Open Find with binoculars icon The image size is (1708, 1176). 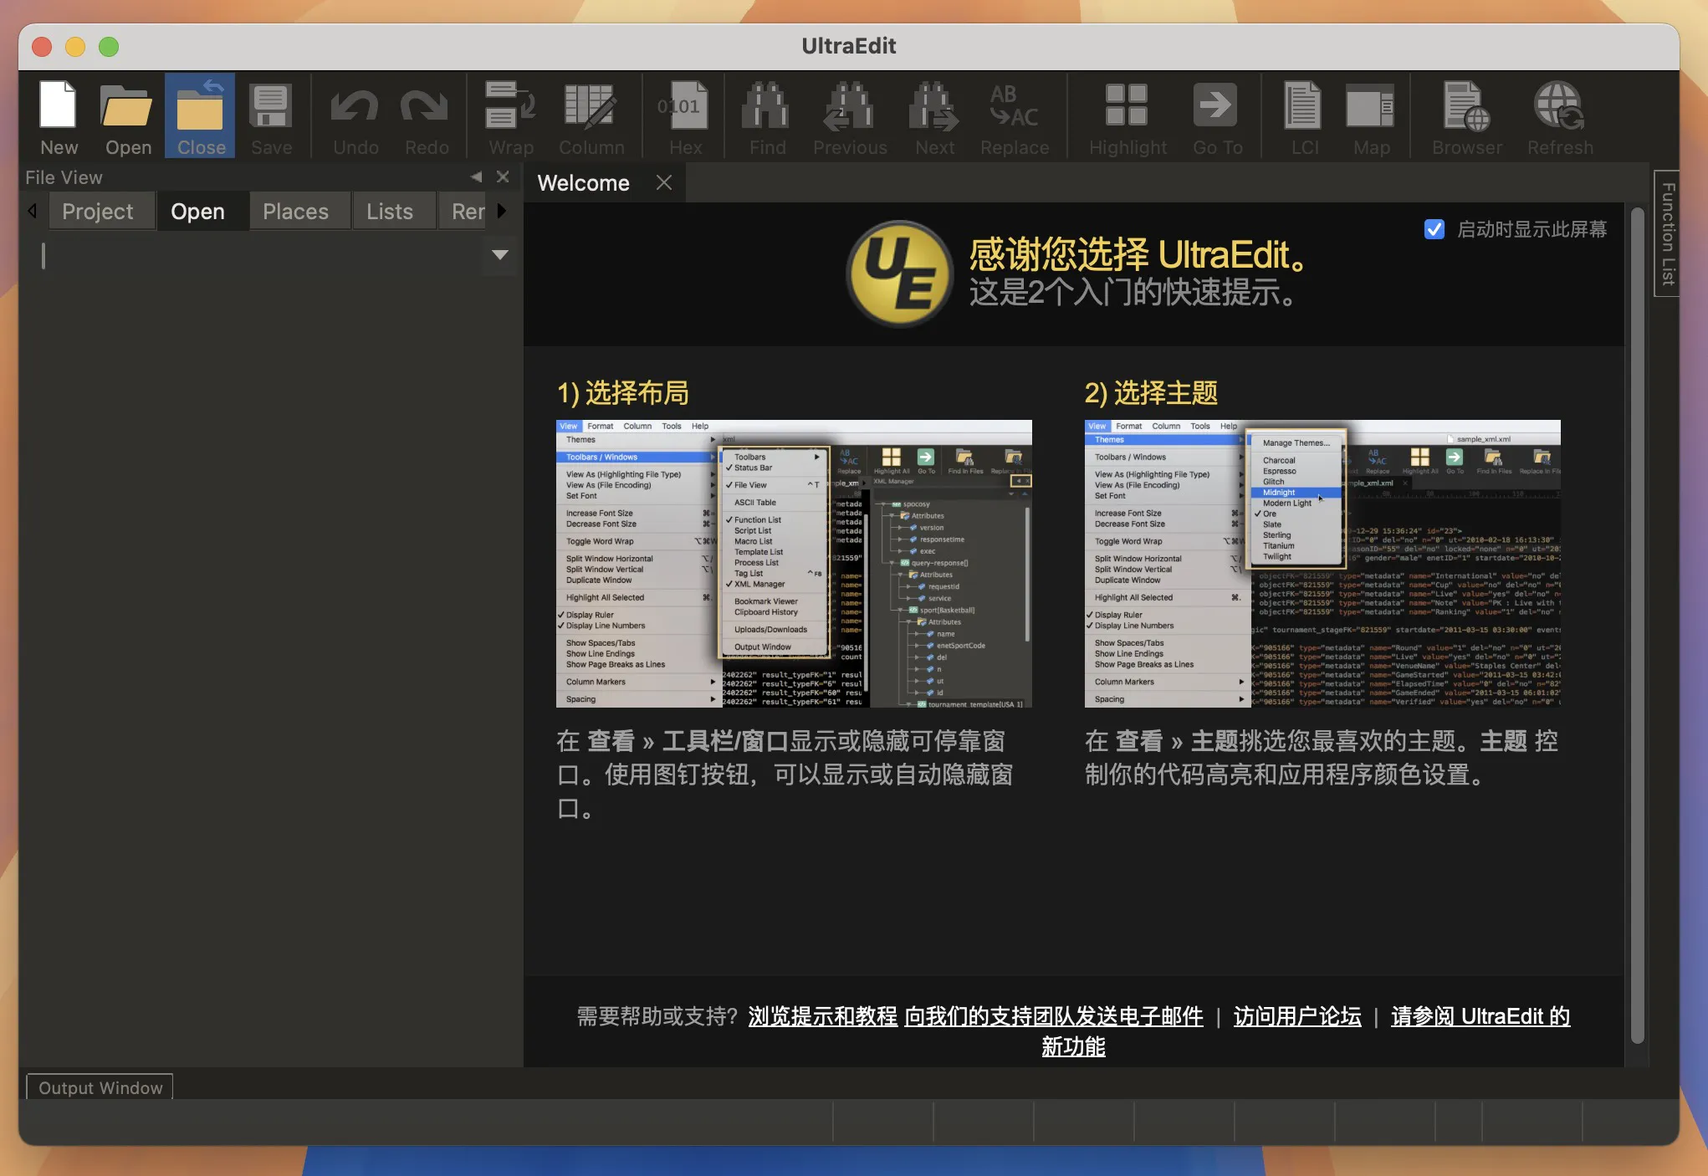(x=767, y=117)
